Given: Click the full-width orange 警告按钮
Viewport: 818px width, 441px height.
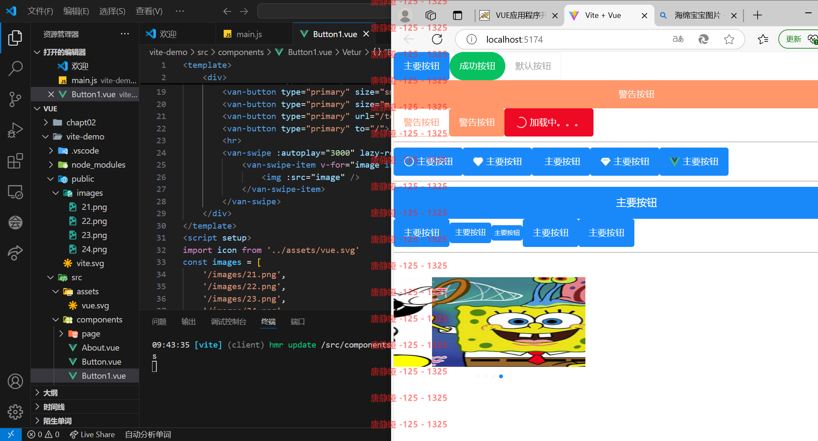Looking at the screenshot, I should pyautogui.click(x=606, y=94).
